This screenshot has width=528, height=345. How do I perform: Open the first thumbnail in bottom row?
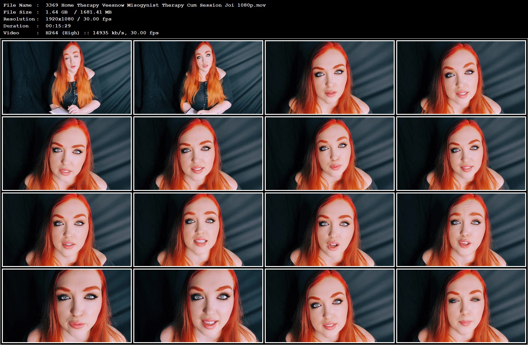(67, 306)
